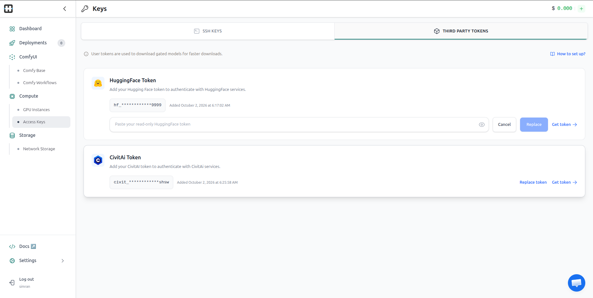Expand Settings submenu with the chevron

(x=63, y=261)
